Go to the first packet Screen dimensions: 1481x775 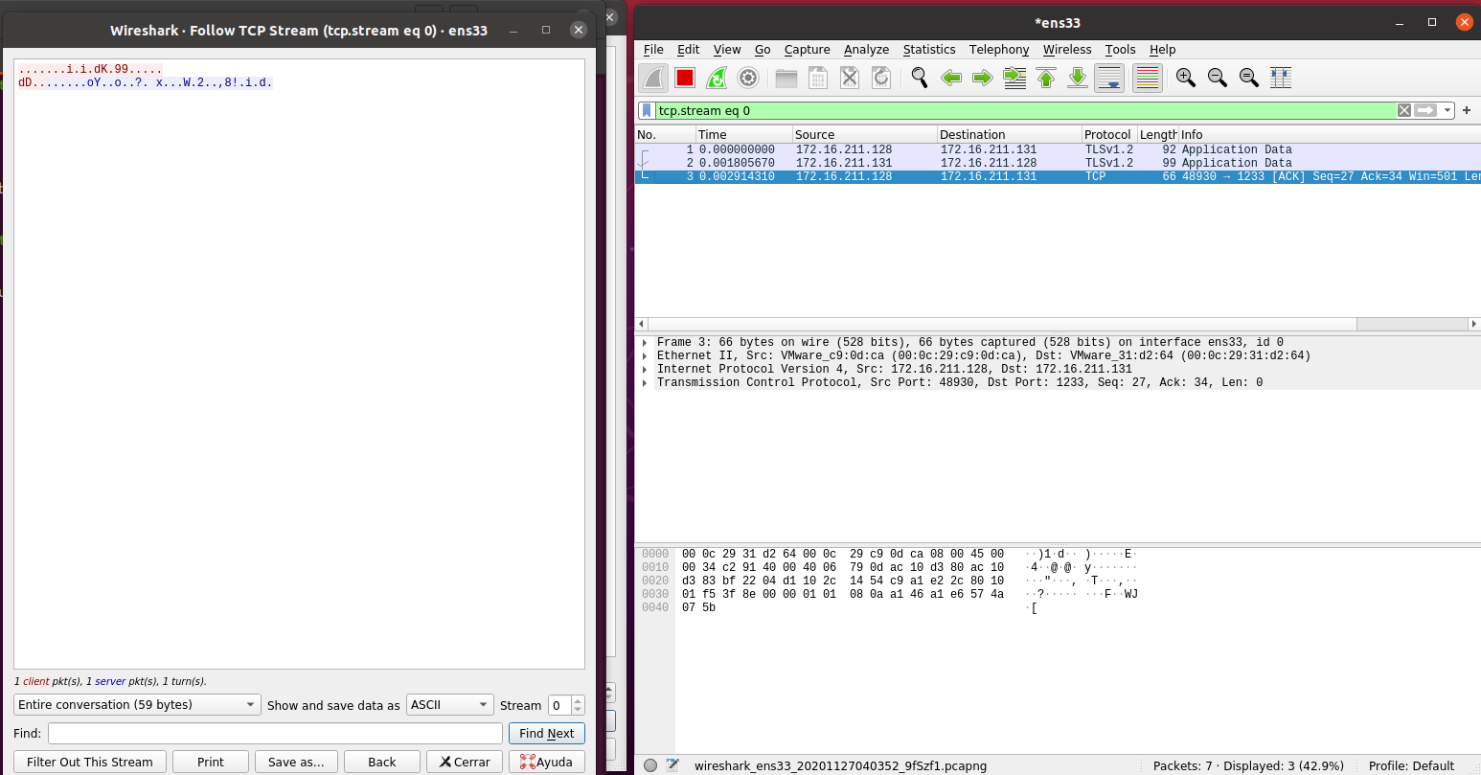[1046, 79]
